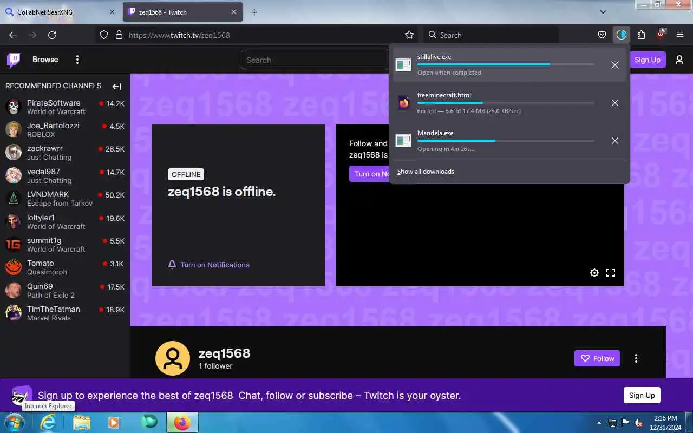Collapse the Recommended Channels sidebar
Image resolution: width=693 pixels, height=433 pixels.
[x=116, y=86]
